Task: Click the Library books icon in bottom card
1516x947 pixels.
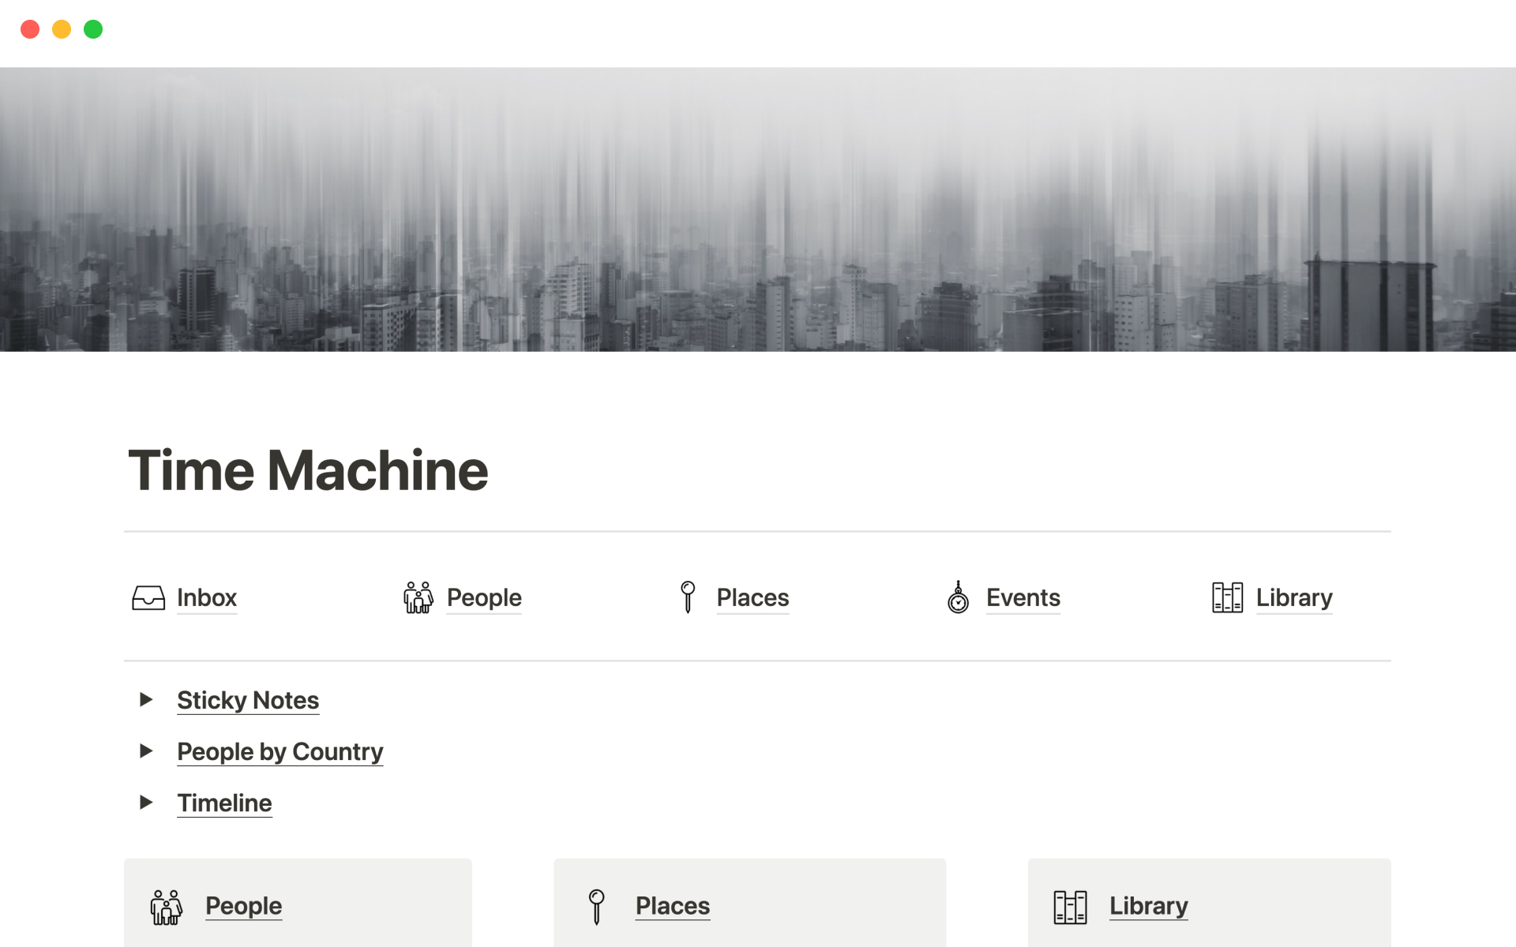Action: (1070, 907)
